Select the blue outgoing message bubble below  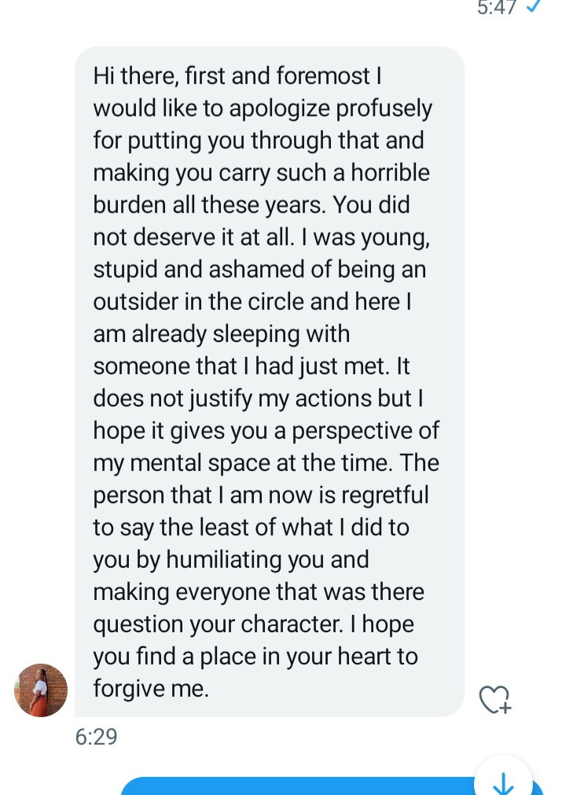click(299, 786)
